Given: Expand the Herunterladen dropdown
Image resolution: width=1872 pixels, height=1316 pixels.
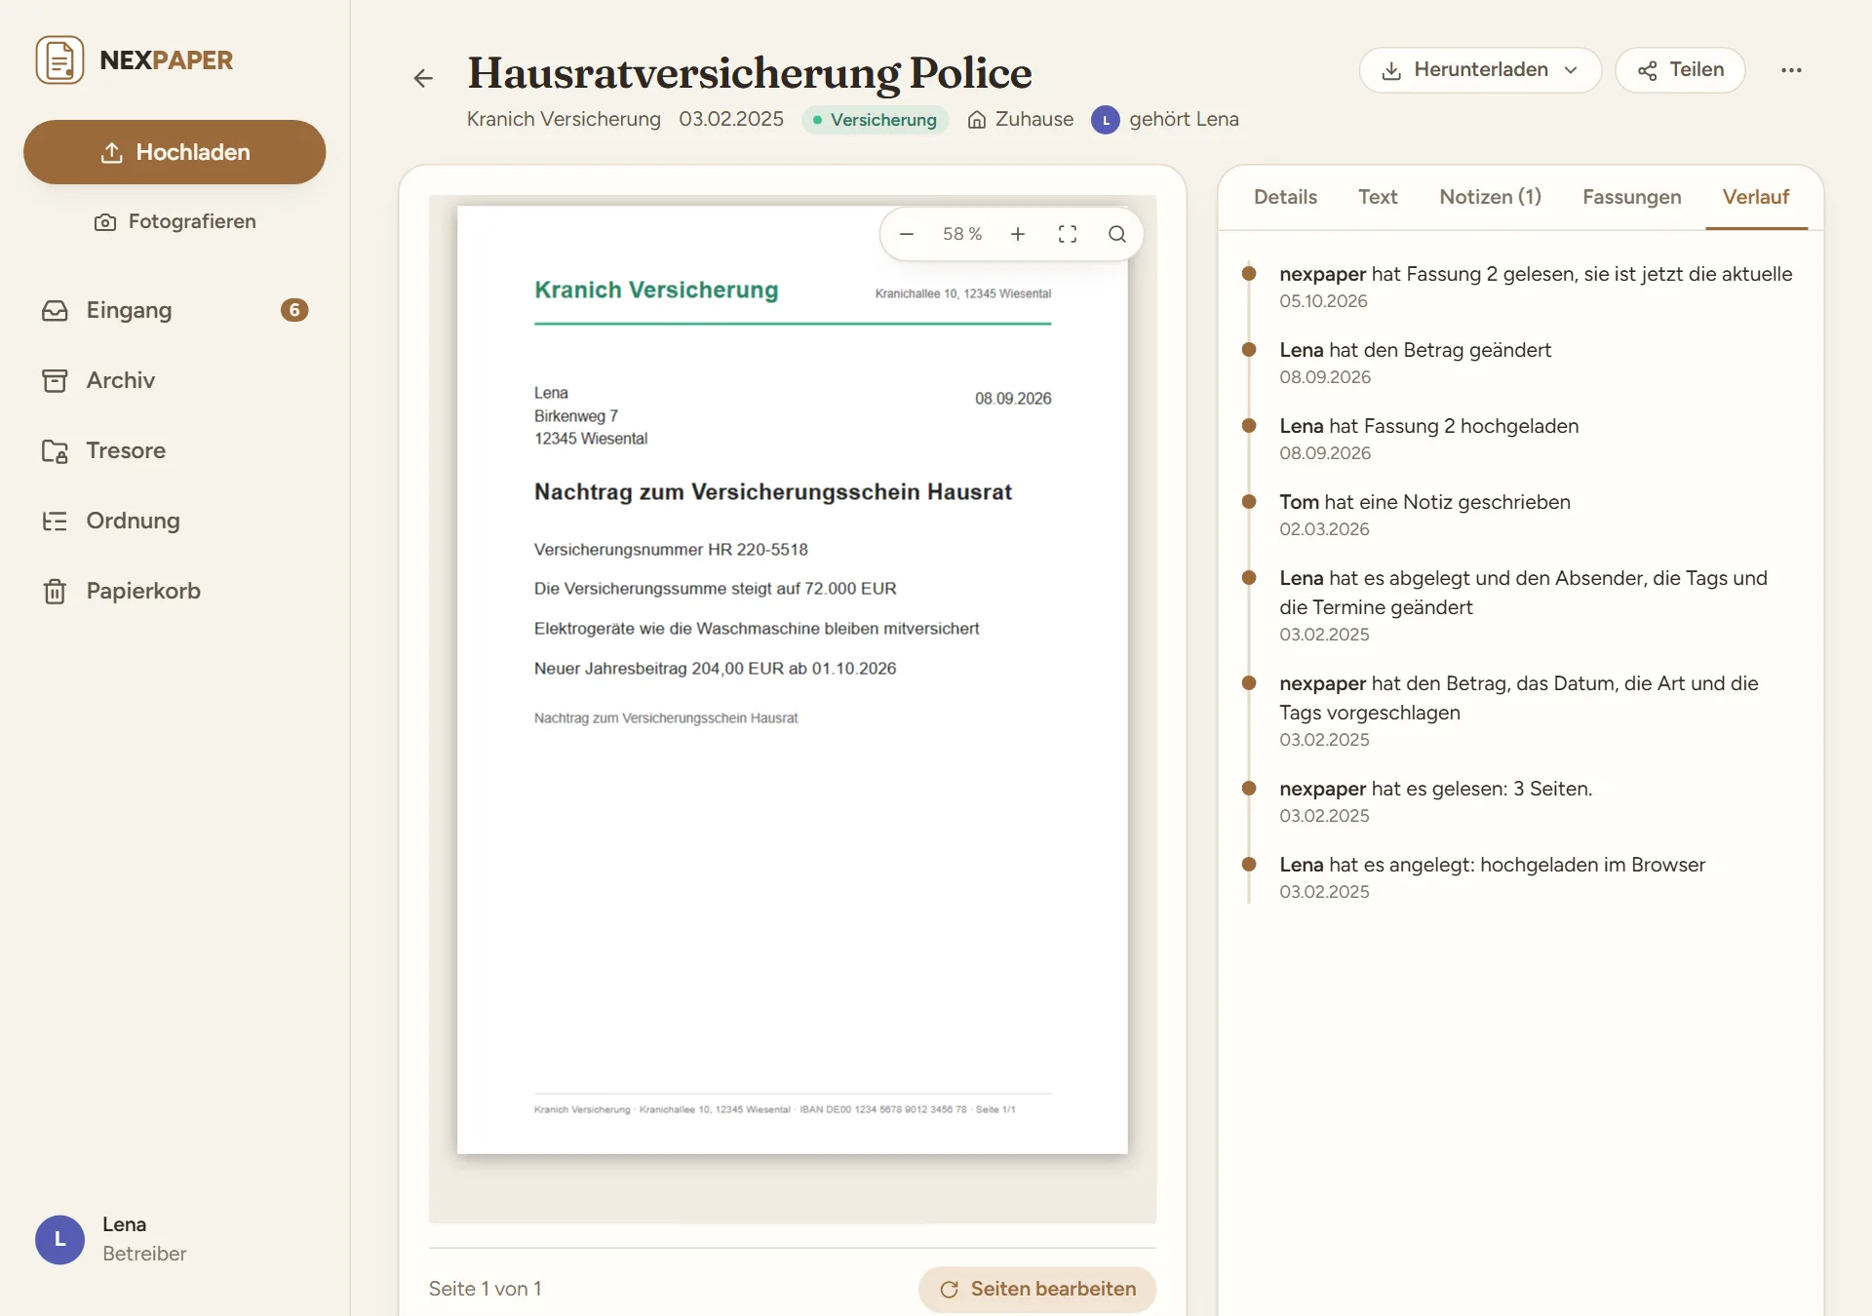Looking at the screenshot, I should point(1480,70).
